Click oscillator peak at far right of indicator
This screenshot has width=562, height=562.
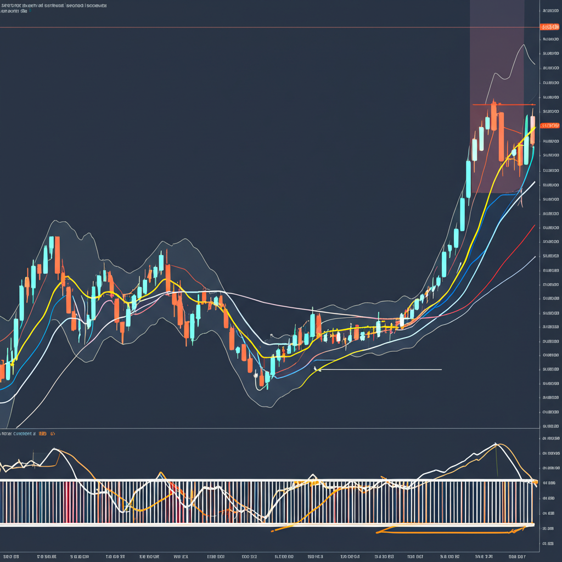click(496, 443)
